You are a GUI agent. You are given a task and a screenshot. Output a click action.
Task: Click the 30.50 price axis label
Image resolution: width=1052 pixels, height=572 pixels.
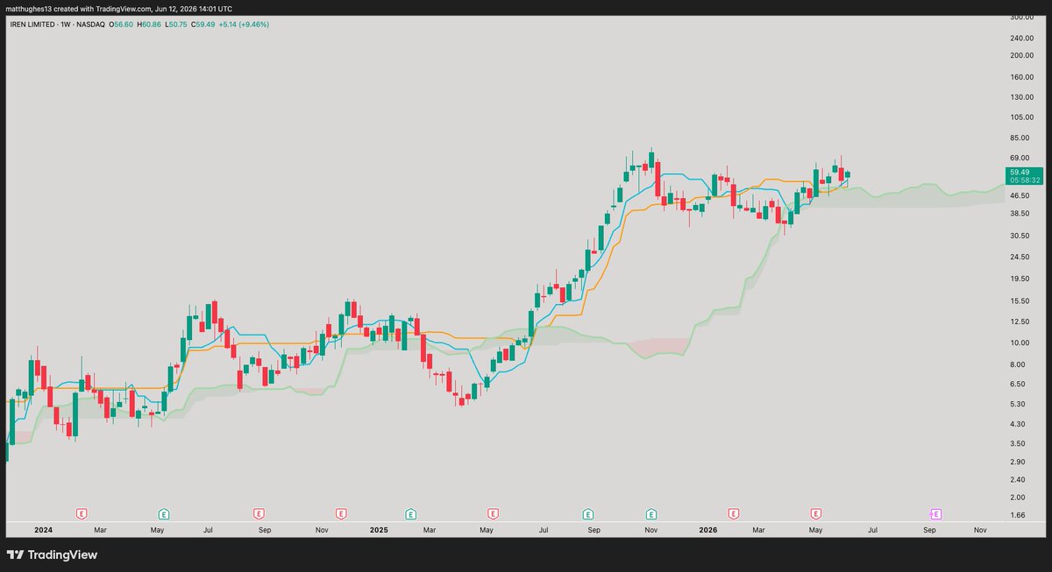pos(1020,236)
